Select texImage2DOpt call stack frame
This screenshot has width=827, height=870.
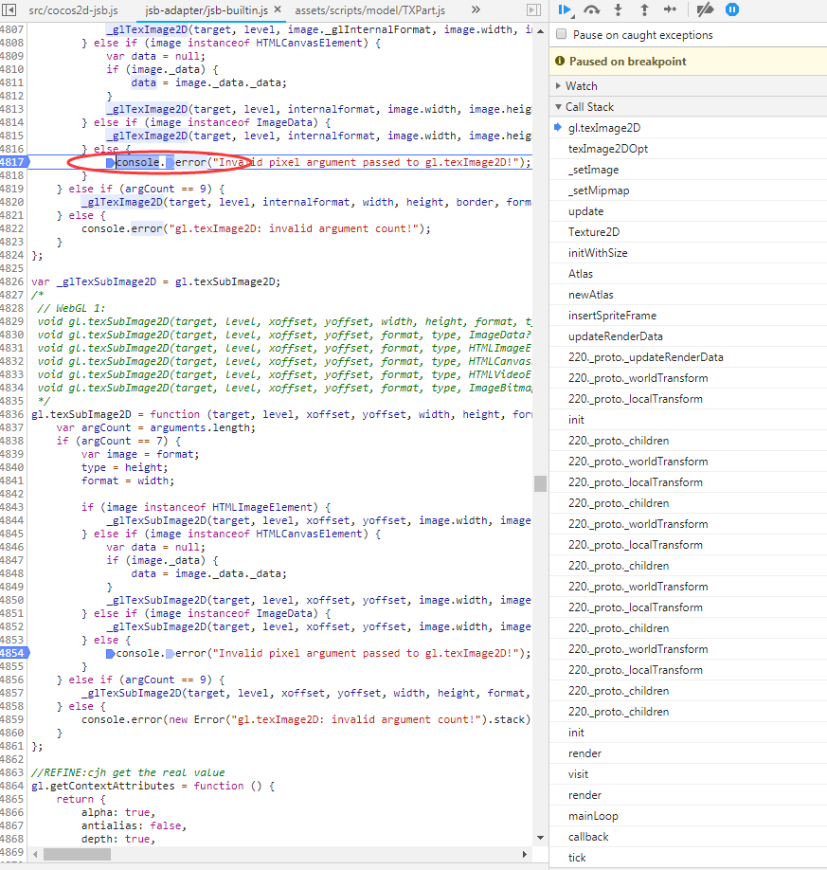688,149
